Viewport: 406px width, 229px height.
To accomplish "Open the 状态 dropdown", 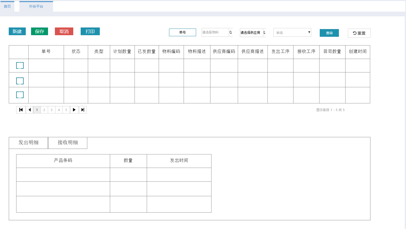I will coord(292,33).
